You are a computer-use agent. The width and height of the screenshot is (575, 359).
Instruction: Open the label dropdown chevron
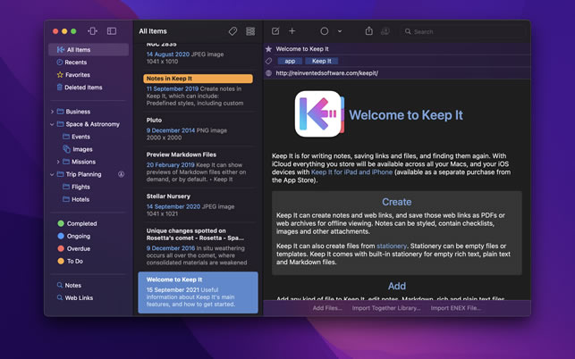pyautogui.click(x=340, y=31)
